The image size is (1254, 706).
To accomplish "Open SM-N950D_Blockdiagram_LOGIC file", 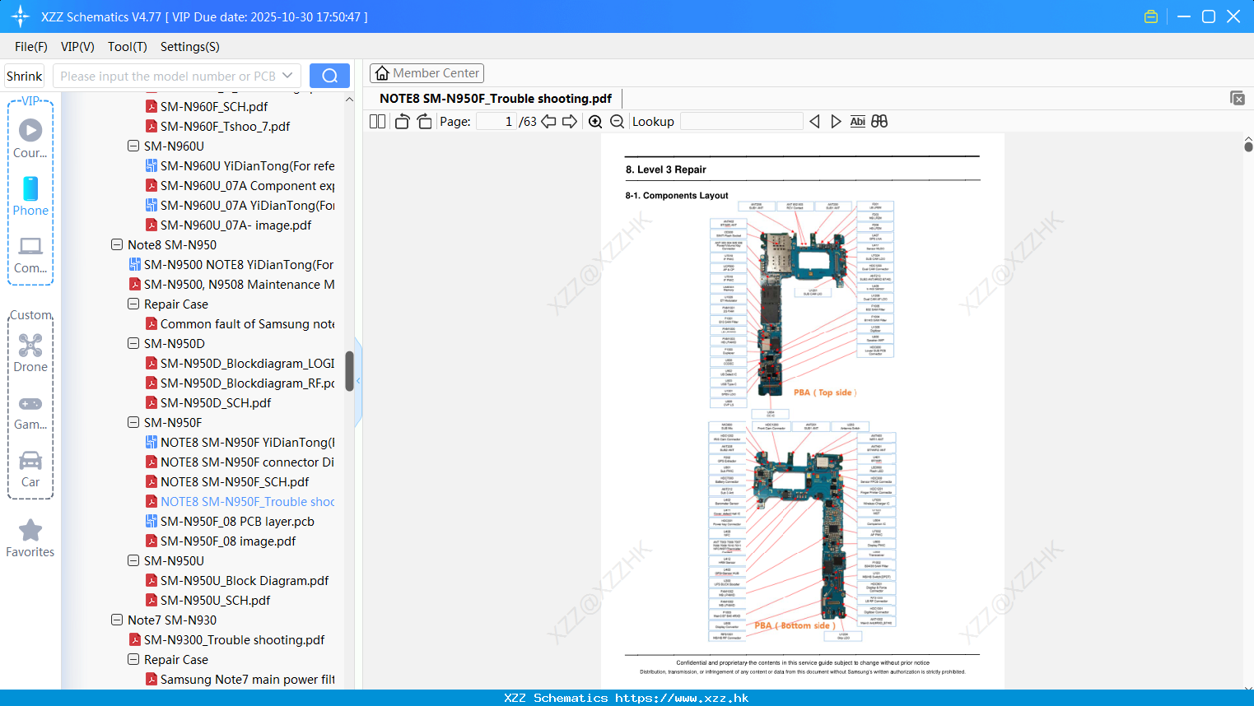I will [240, 363].
